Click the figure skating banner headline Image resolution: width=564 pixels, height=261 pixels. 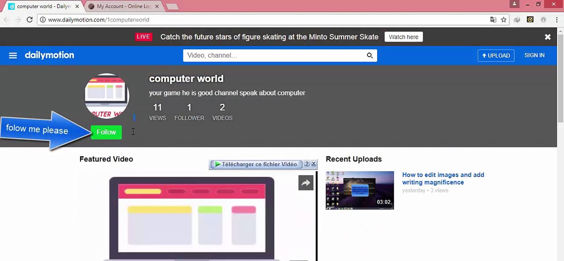coord(269,37)
